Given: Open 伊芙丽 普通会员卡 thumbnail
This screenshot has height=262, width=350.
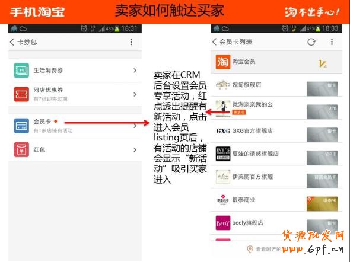Looking at the screenshot, I should (x=322, y=181).
